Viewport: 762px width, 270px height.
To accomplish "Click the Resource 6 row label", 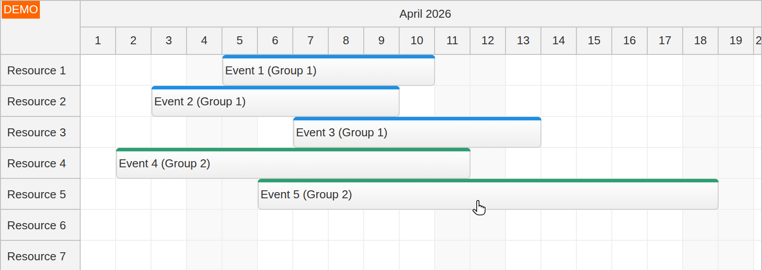I will click(36, 225).
